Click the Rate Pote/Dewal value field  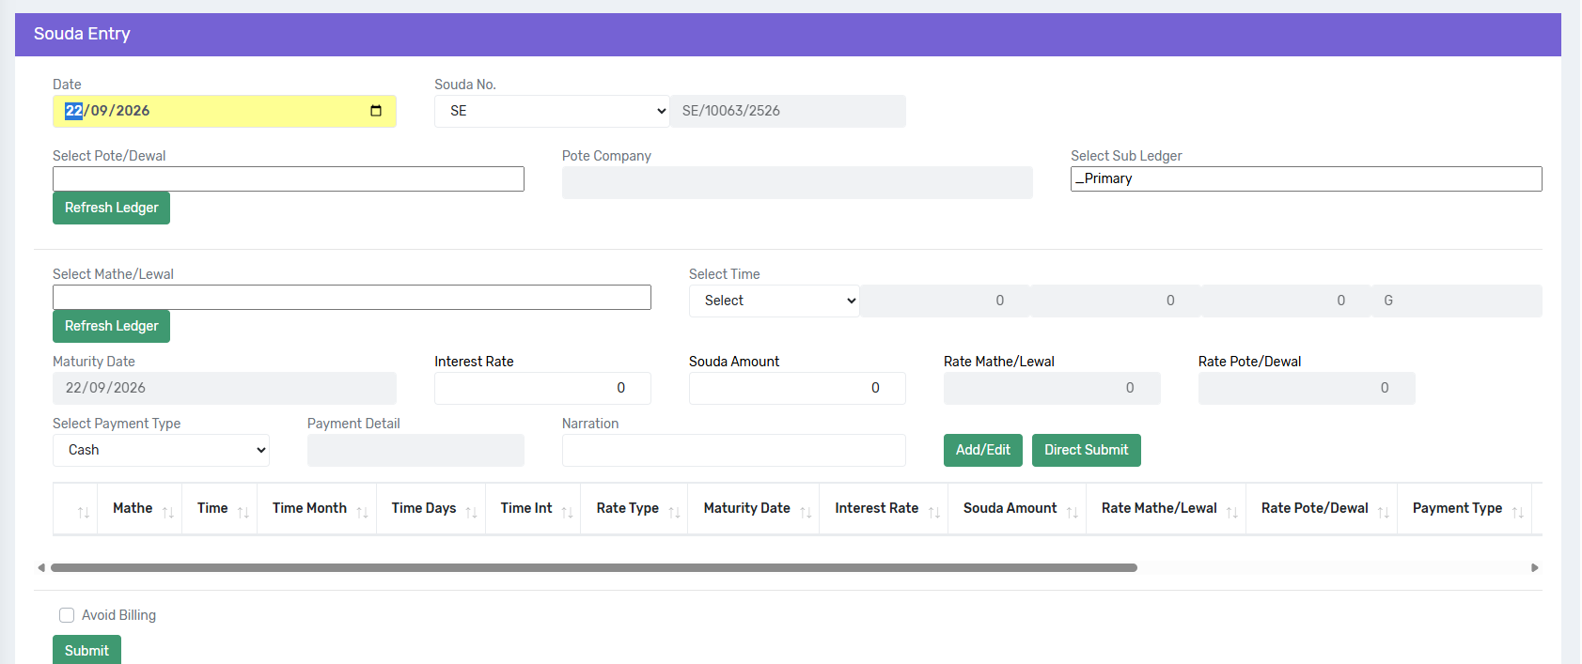click(1307, 388)
